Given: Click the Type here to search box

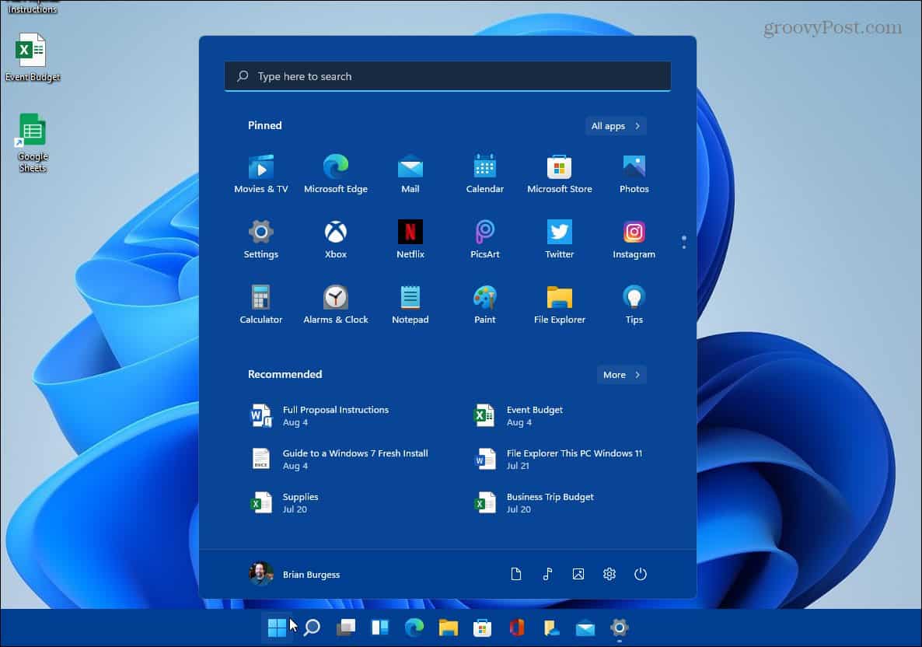Looking at the screenshot, I should [447, 76].
